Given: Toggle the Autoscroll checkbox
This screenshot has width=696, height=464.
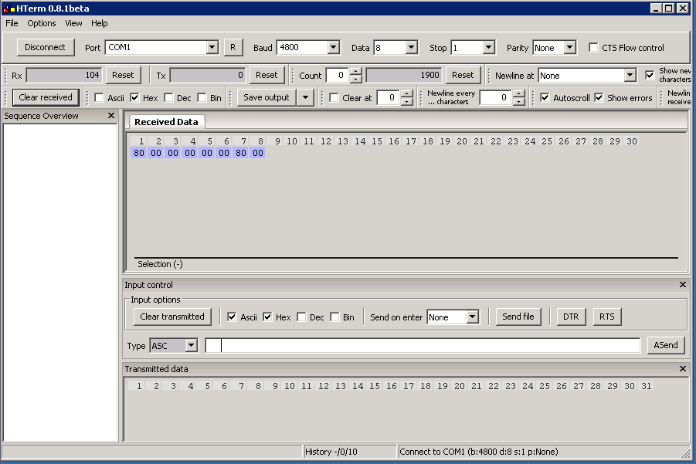Looking at the screenshot, I should 545,97.
